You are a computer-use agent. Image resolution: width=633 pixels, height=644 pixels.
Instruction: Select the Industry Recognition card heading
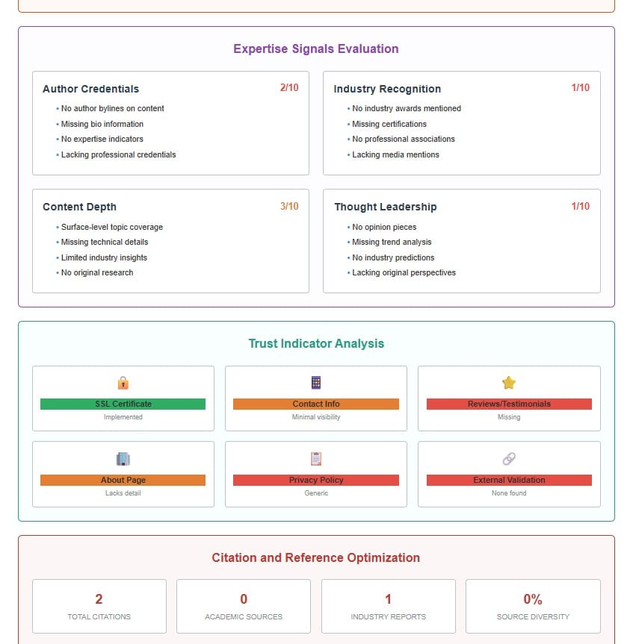[387, 89]
